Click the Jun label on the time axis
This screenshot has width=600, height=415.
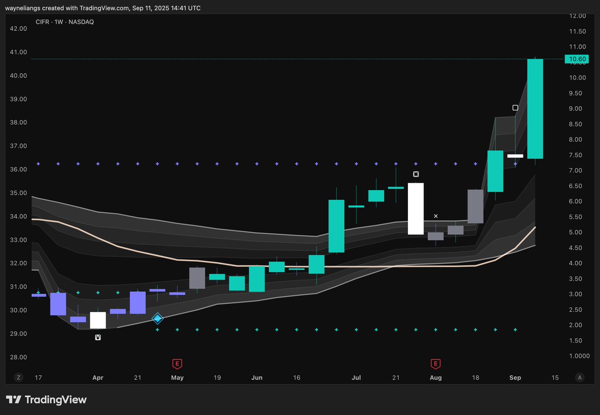pos(256,377)
